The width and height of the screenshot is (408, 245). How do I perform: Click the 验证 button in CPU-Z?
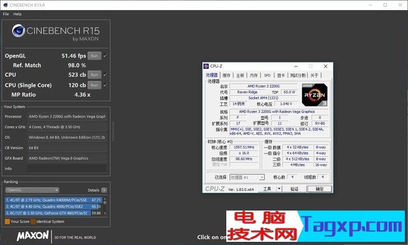(295, 189)
